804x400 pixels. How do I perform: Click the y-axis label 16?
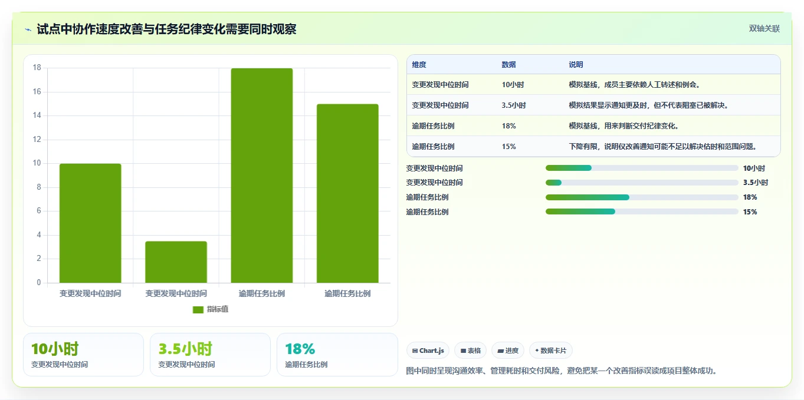[37, 92]
